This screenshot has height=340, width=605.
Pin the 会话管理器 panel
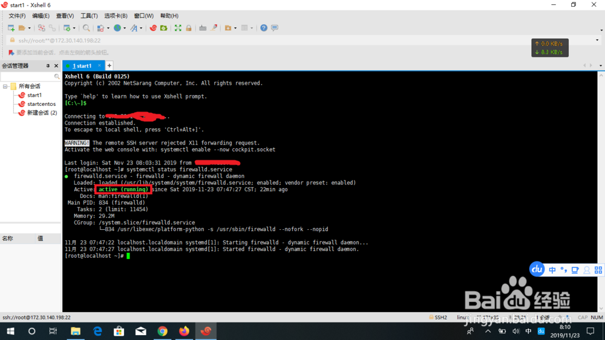(x=48, y=66)
